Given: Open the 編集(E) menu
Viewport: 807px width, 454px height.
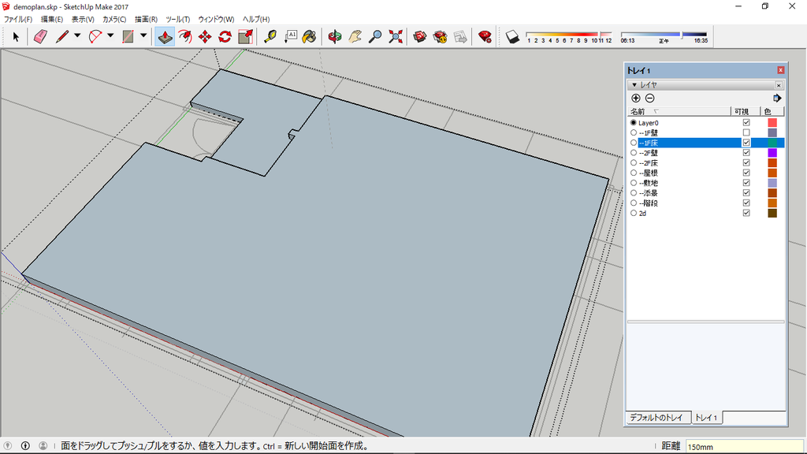Looking at the screenshot, I should 51,19.
